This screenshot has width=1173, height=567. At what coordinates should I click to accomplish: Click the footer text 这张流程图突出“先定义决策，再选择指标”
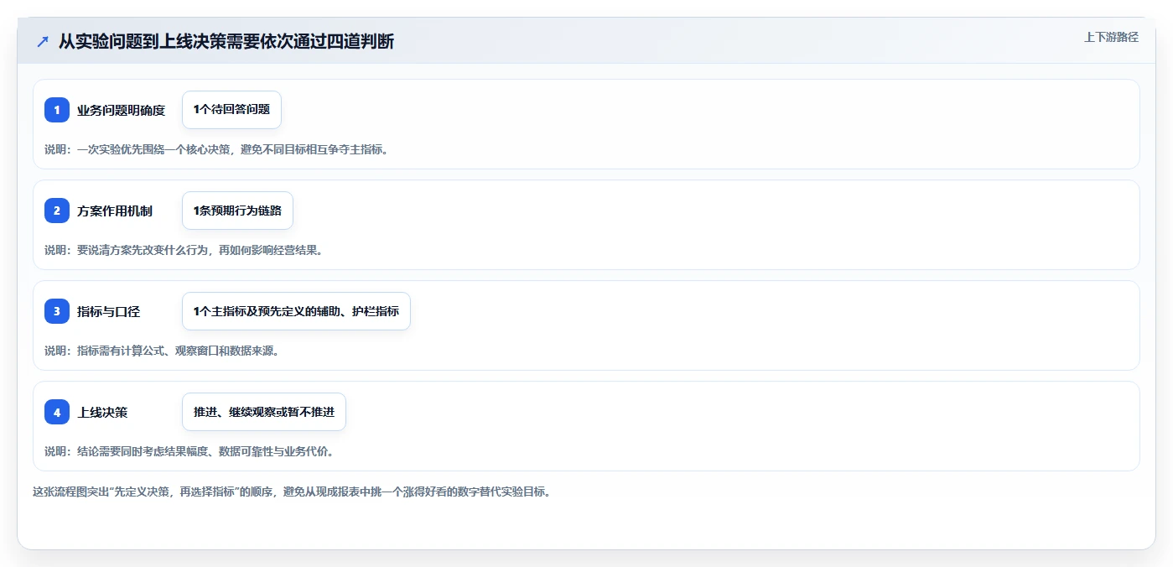click(292, 492)
